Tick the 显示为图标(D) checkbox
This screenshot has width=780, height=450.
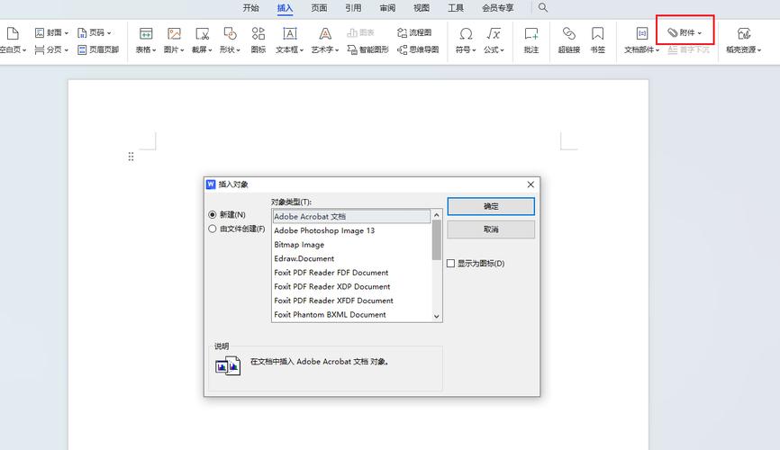(450, 264)
